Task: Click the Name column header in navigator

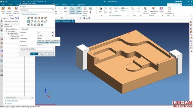Action: point(7,24)
